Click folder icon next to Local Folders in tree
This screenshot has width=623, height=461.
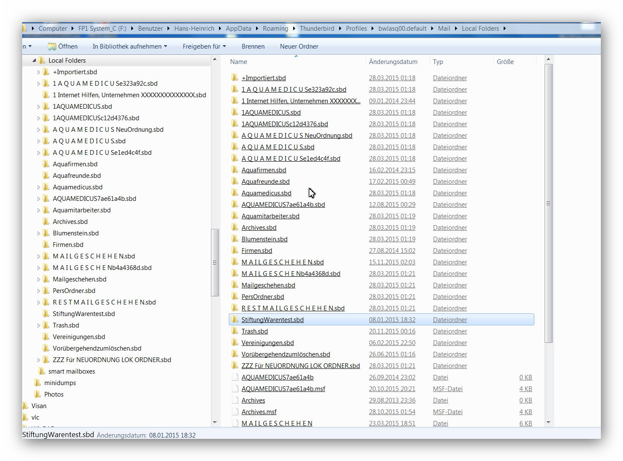(x=42, y=60)
